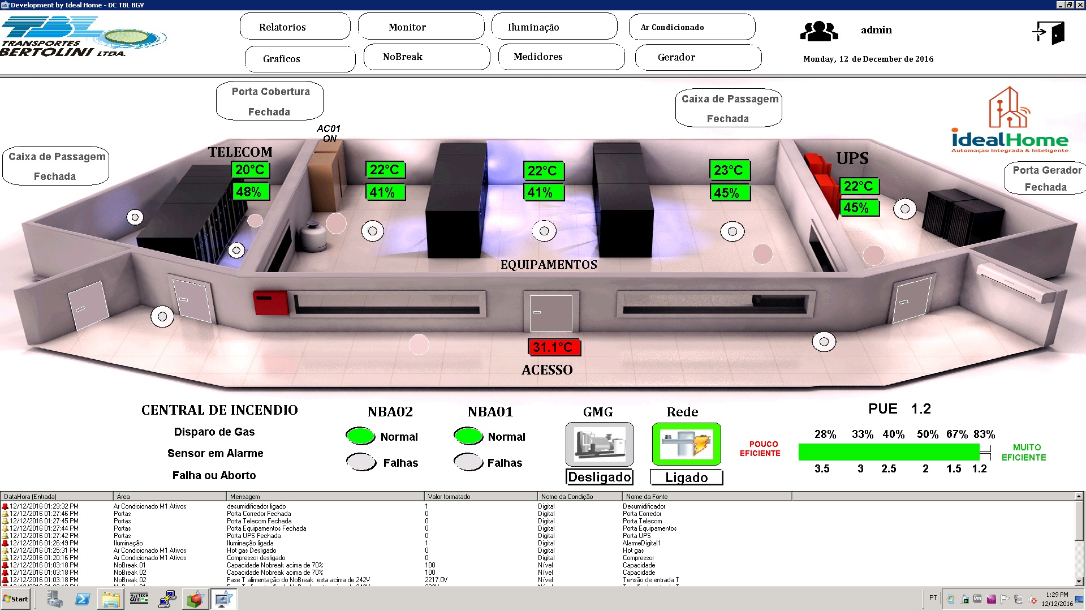Click the red 31.1°C access temperature
The image size is (1086, 611).
[x=554, y=347]
